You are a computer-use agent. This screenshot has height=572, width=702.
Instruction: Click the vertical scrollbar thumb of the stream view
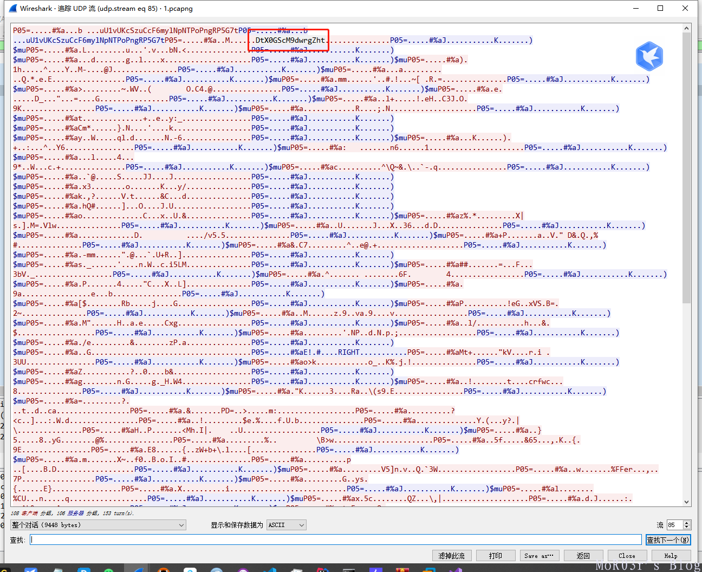pos(687,168)
